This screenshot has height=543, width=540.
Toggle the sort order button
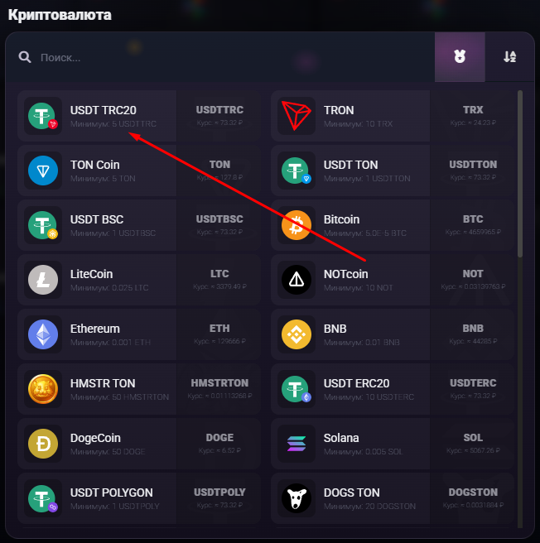[x=509, y=57]
